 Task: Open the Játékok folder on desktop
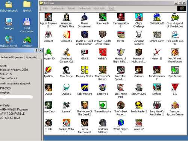[27, 4]
